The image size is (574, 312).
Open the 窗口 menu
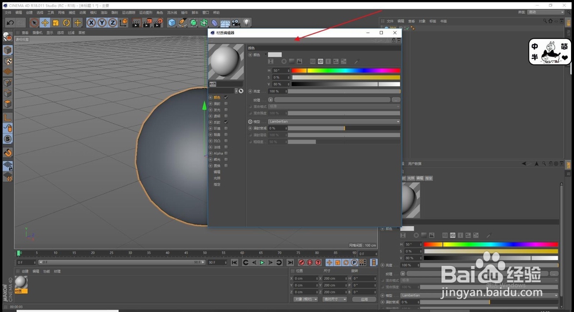pos(205,13)
